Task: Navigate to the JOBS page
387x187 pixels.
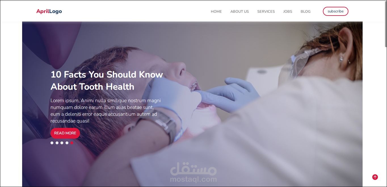Action: pos(287,12)
